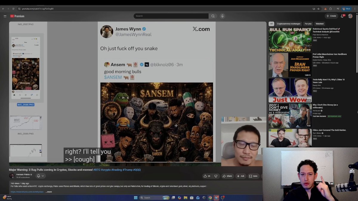The height and width of the screenshot is (201, 358).
Task: Open China Just Cornered The Gold Market title
Action: tap(329, 130)
